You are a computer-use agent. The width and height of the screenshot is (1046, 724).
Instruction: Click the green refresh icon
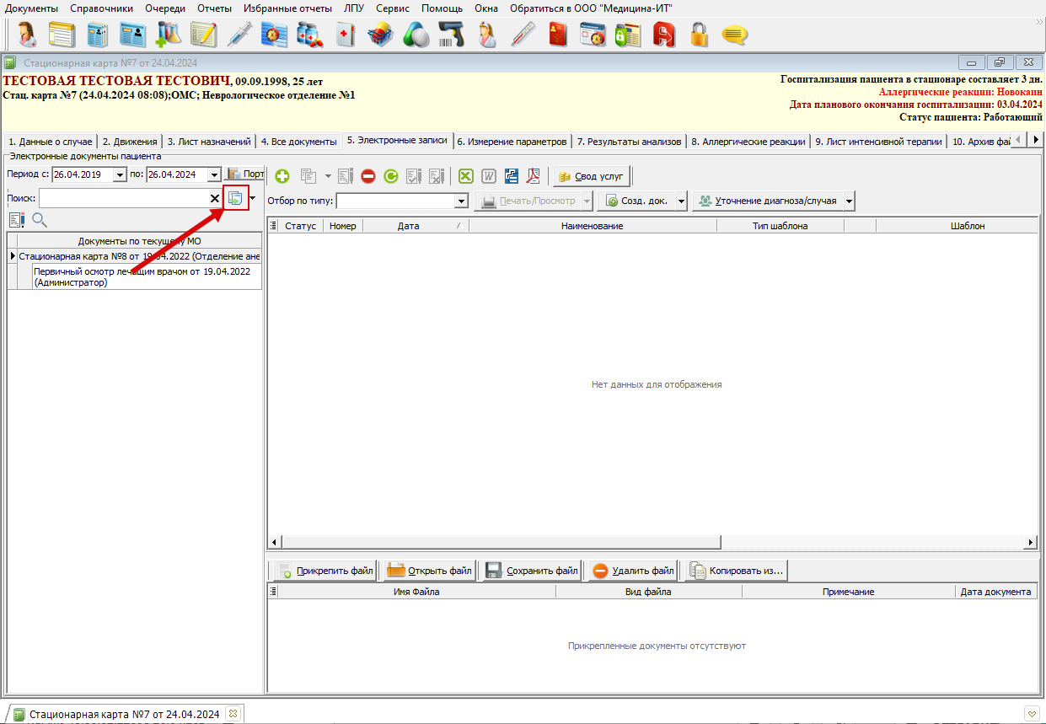(x=390, y=176)
